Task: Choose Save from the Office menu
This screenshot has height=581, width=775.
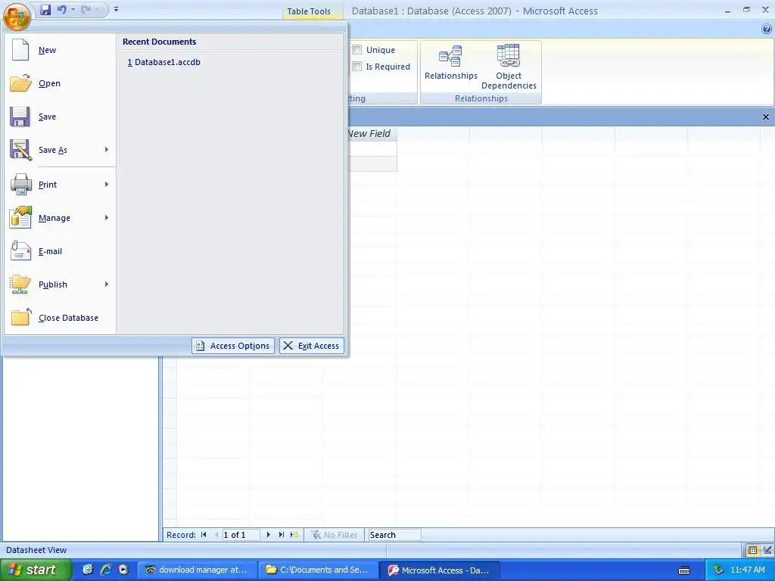Action: [x=60, y=117]
